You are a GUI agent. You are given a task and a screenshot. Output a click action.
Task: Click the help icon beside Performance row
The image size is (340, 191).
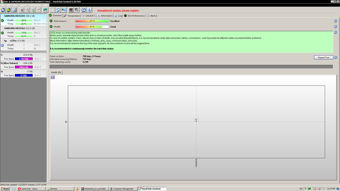(x=335, y=21)
